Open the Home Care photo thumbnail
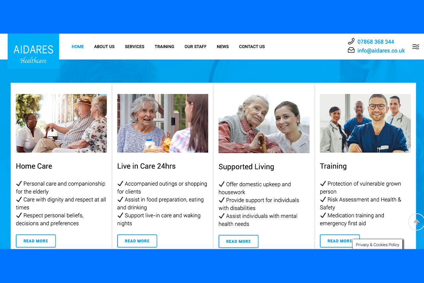The width and height of the screenshot is (424, 283). point(61,123)
